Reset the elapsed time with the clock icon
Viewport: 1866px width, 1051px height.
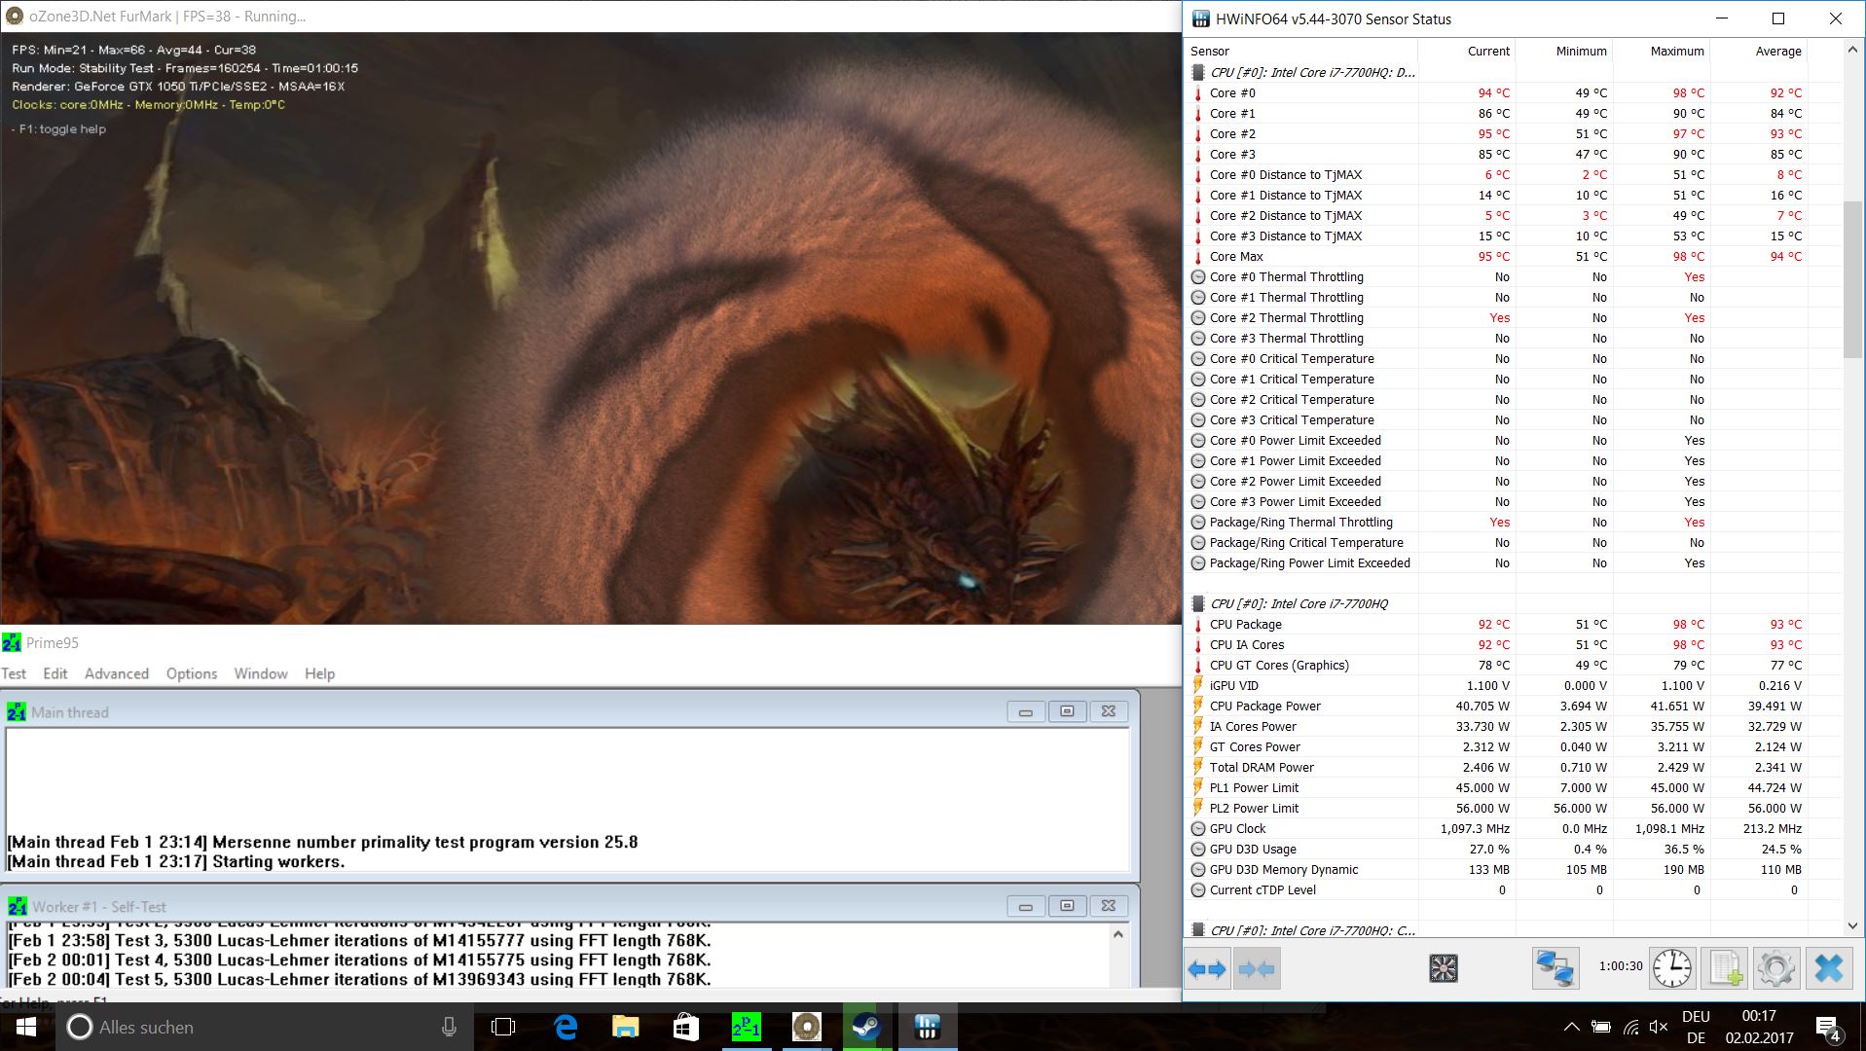pos(1672,968)
